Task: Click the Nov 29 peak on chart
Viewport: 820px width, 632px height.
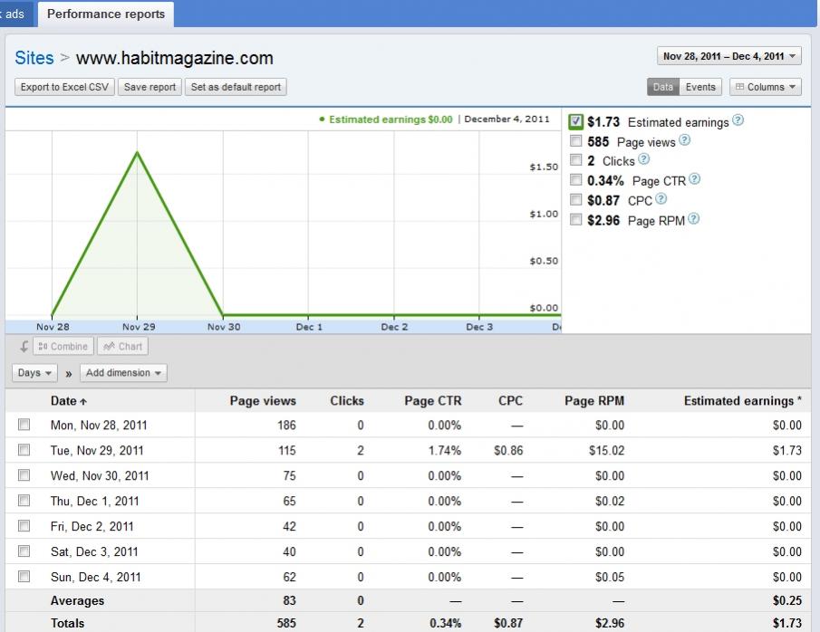Action: [x=137, y=152]
